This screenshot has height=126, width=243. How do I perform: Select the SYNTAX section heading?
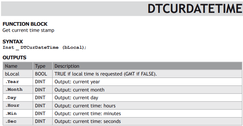13,41
